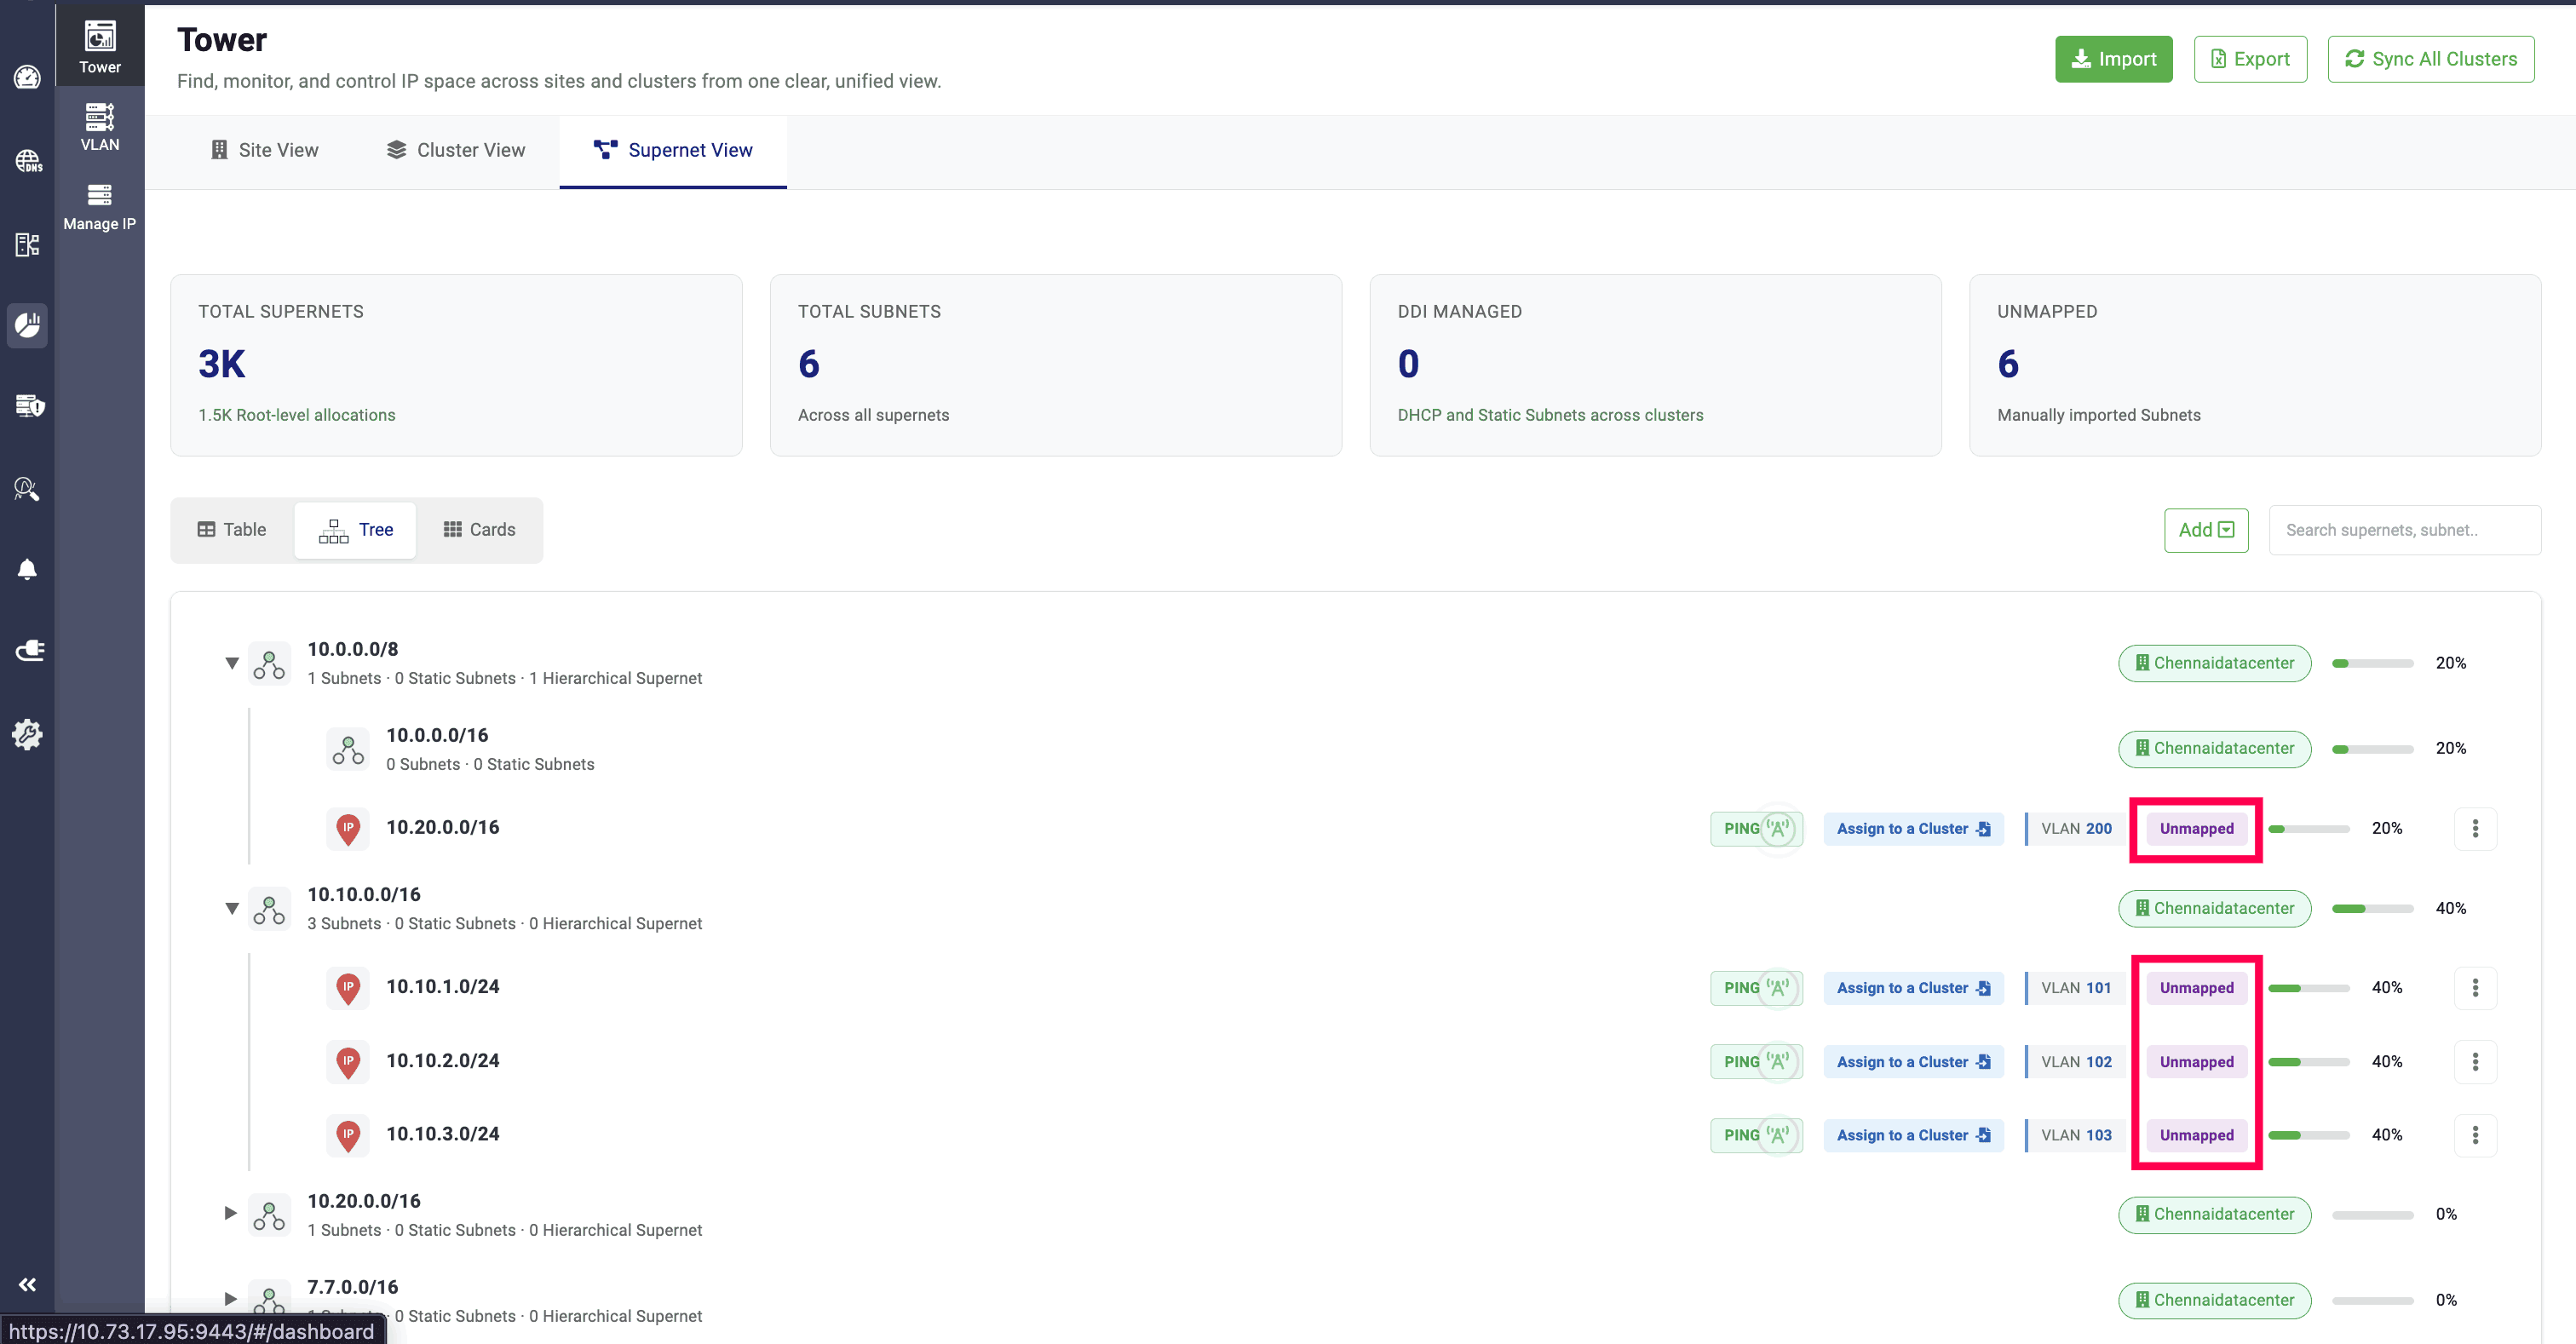Select the Tree view mode
The width and height of the screenshot is (2576, 1344).
[356, 529]
